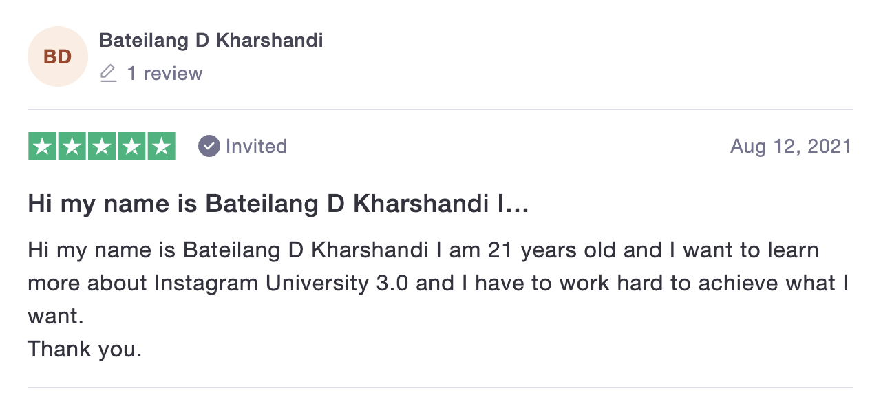The image size is (881, 395).
Task: Click the first green rating star
Action: (x=42, y=146)
